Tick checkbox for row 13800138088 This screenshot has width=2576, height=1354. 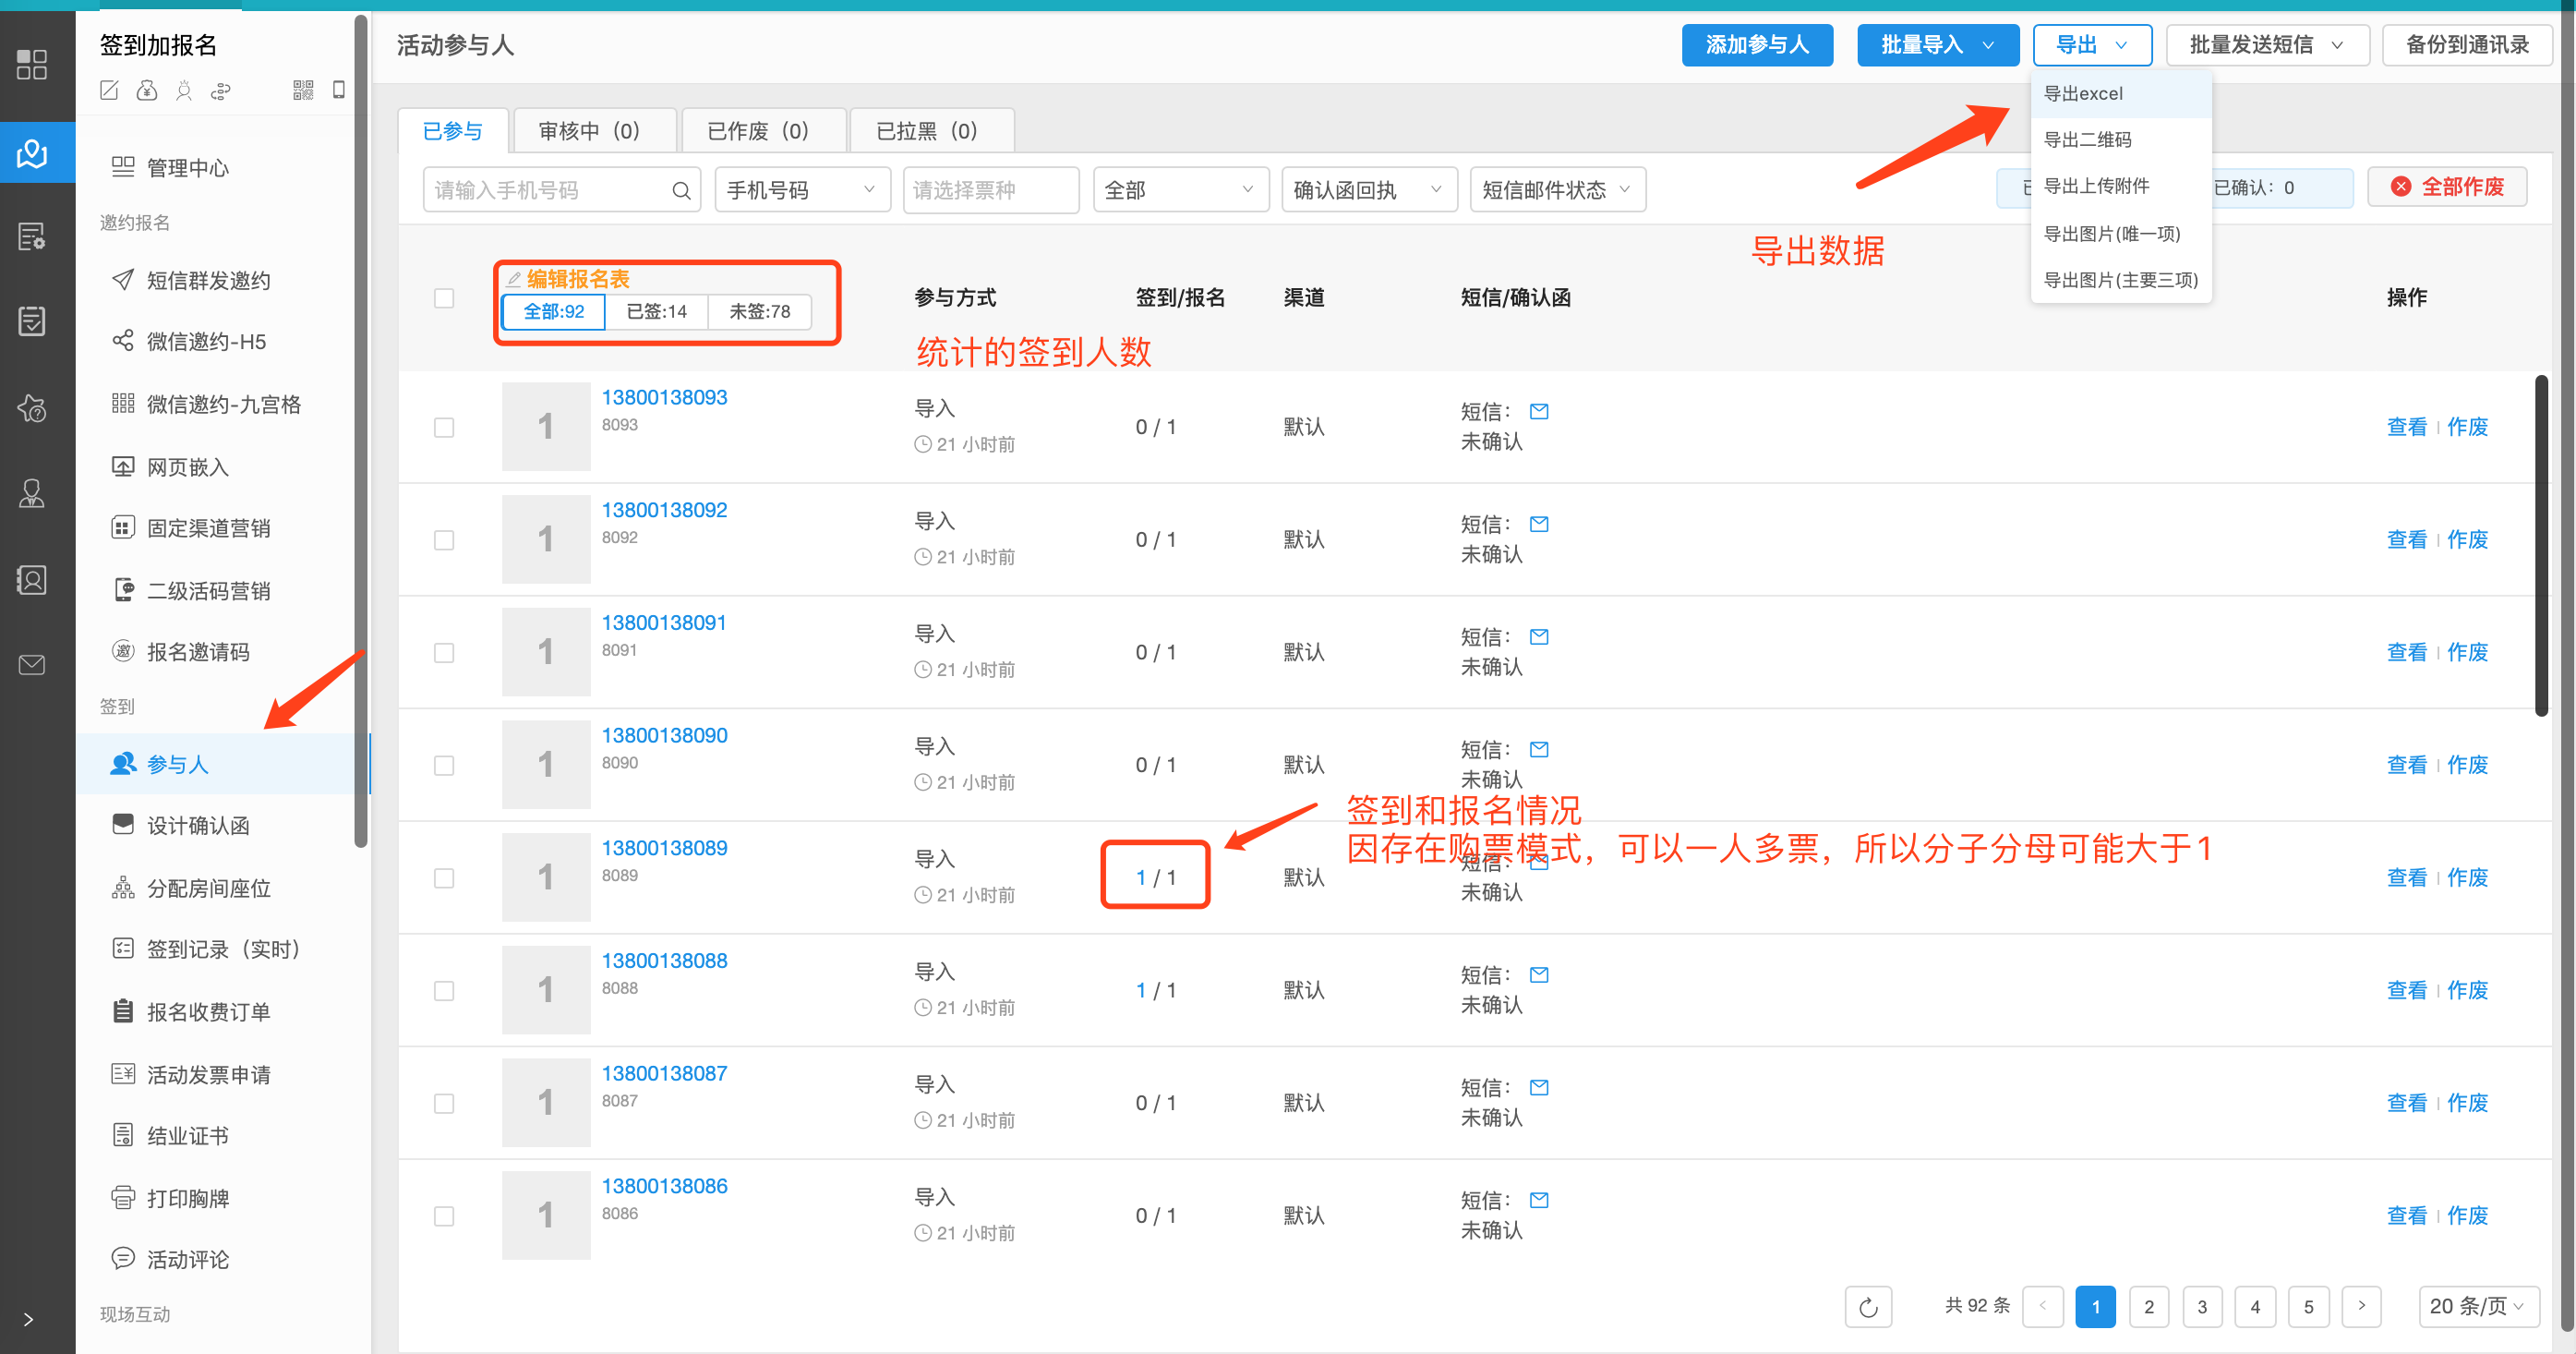click(444, 990)
